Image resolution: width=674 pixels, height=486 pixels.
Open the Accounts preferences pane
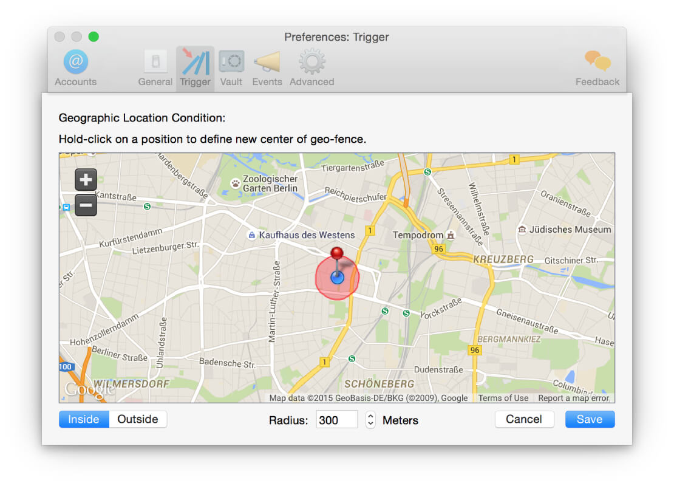(x=76, y=68)
